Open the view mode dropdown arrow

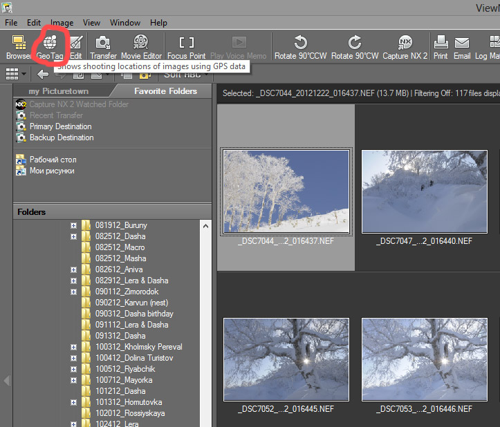[x=24, y=74]
